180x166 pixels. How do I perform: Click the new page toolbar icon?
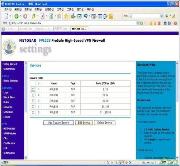click(x=6, y=16)
